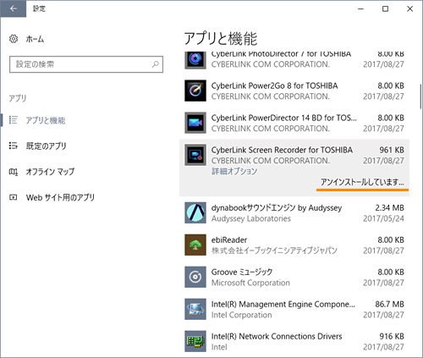Viewport: 423px width, 358px height.
Task: Select dynabookサウンドエンジン by Audyssey entry
Action: point(294,212)
